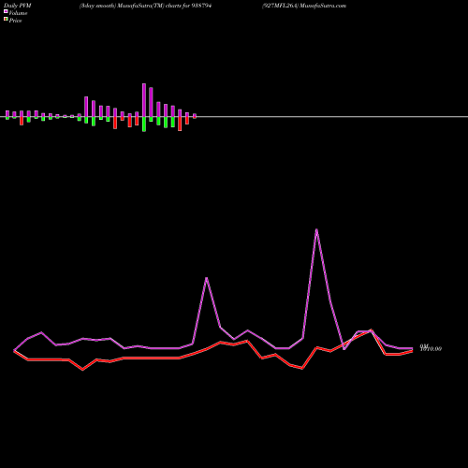Click the tallest magenta volume bar
Image resolution: width=468 pixels, height=468 pixels.
pos(144,100)
